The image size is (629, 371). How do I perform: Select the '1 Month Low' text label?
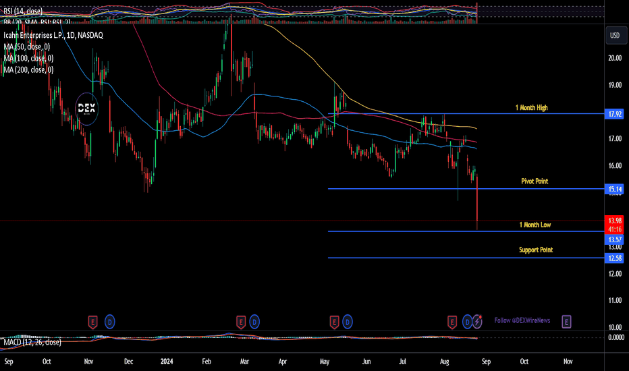tap(535, 225)
